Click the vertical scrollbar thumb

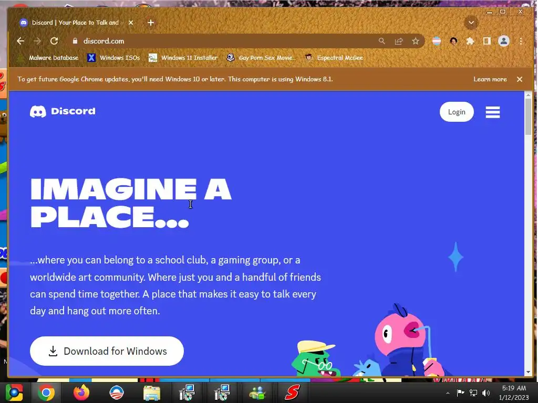pos(528,116)
